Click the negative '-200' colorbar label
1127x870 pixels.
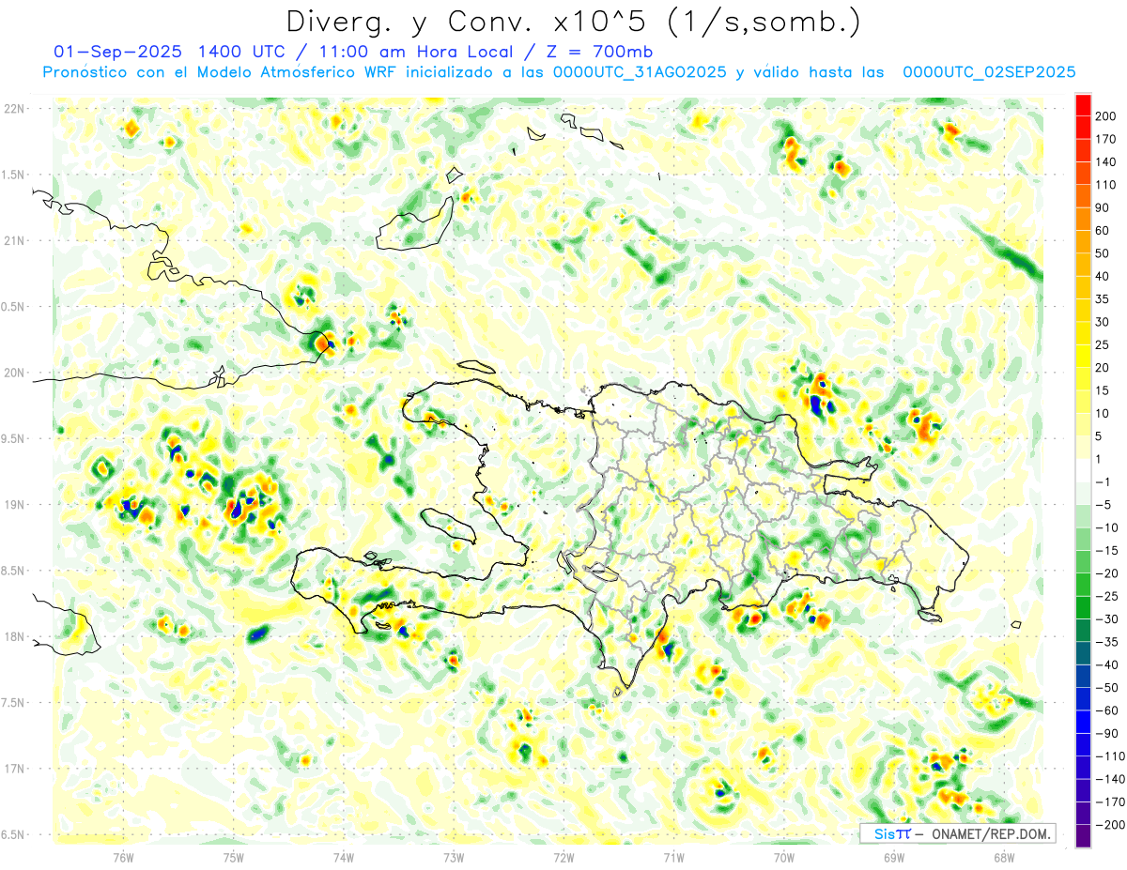[x=1112, y=825]
